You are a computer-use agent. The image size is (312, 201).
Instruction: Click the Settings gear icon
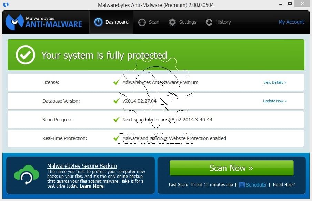pos(172,22)
